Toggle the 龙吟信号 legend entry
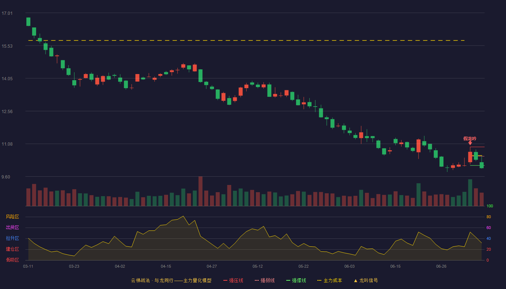The height and width of the screenshot is (289, 506). 366,280
